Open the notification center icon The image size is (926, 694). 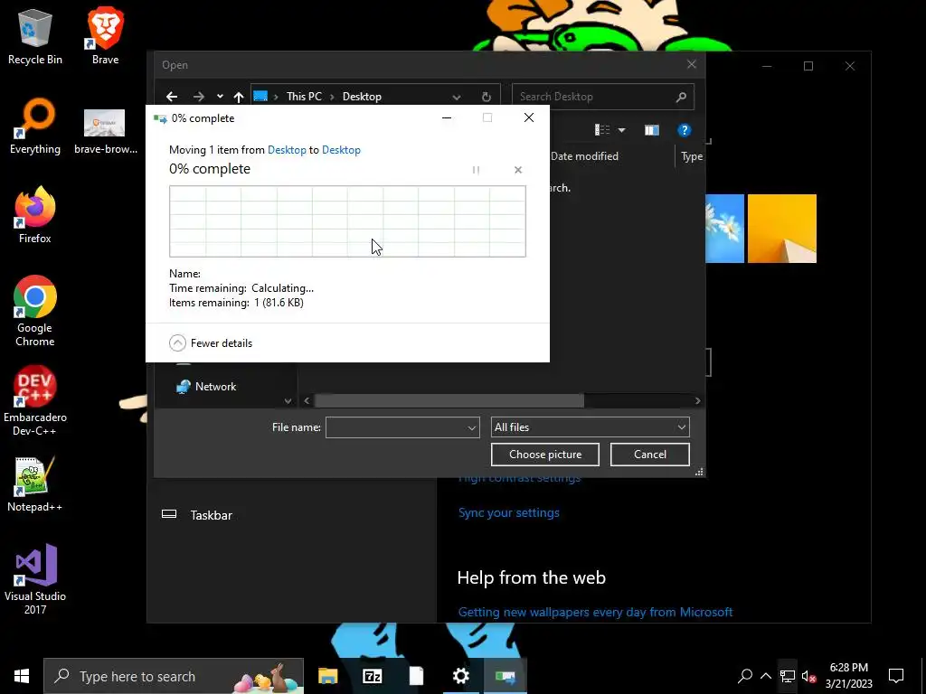896,676
